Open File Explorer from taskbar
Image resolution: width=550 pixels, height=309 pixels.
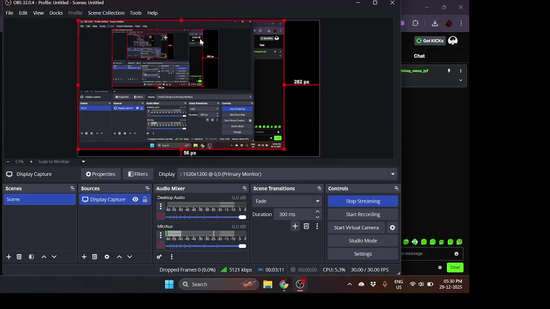click(x=268, y=284)
